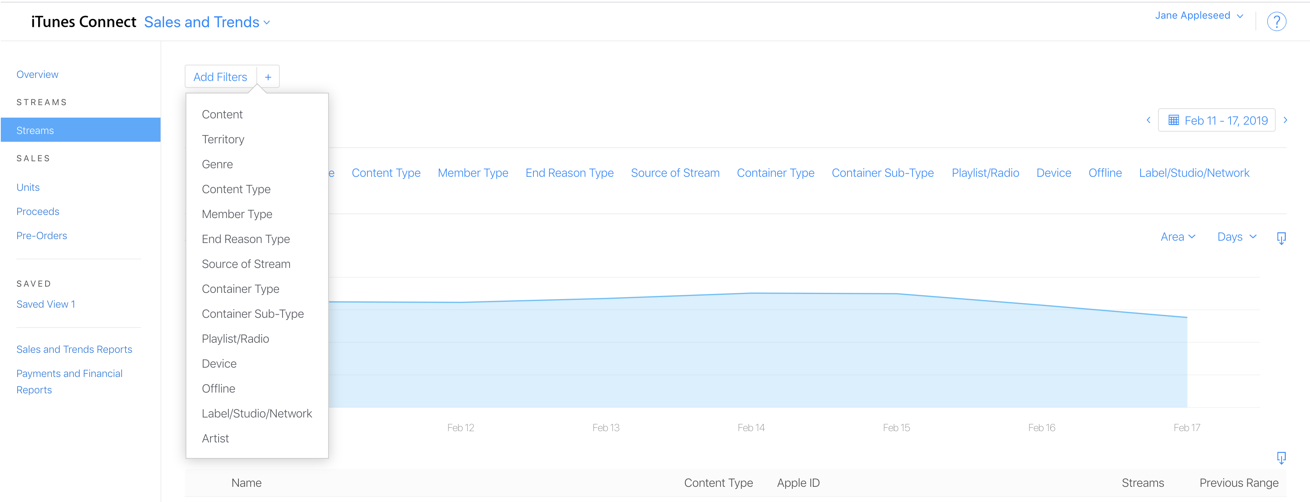This screenshot has width=1310, height=502.
Task: Open the Days interval dropdown
Action: pos(1236,237)
